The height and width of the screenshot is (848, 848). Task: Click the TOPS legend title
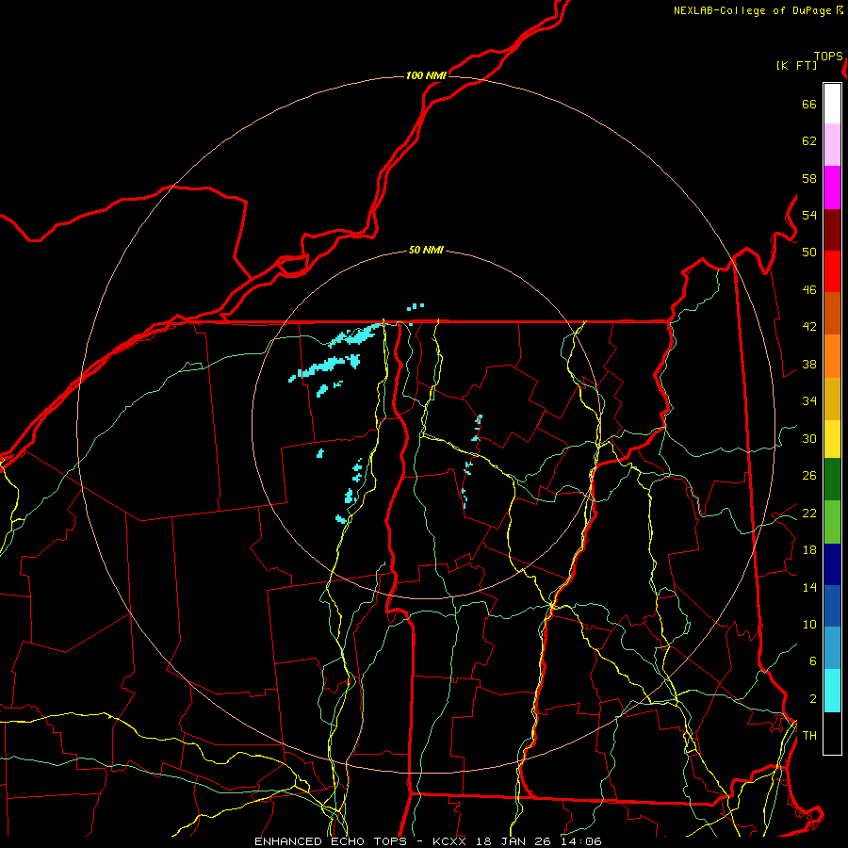click(x=828, y=56)
